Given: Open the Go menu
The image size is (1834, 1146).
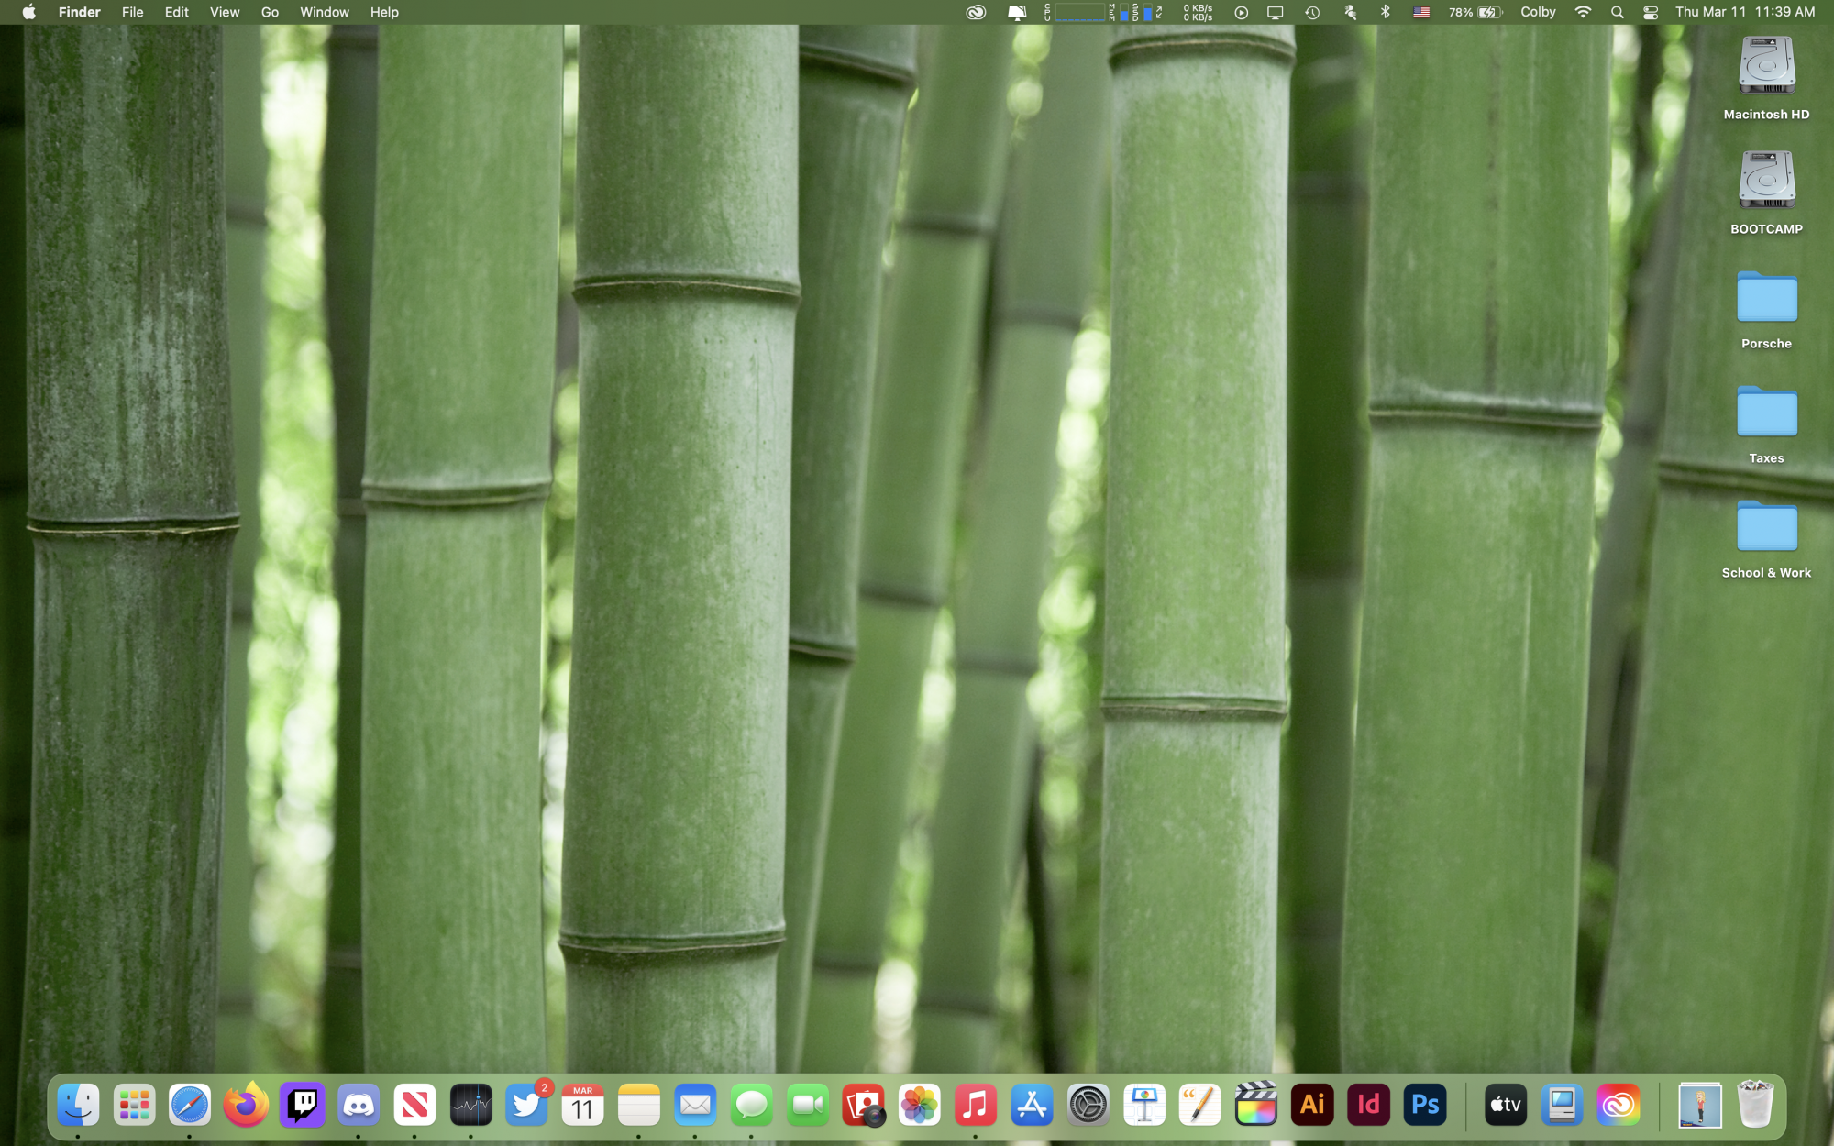Looking at the screenshot, I should (x=270, y=12).
